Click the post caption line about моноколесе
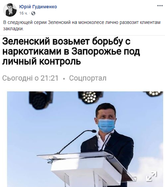This screenshot has width=165, height=187. coord(82,23)
